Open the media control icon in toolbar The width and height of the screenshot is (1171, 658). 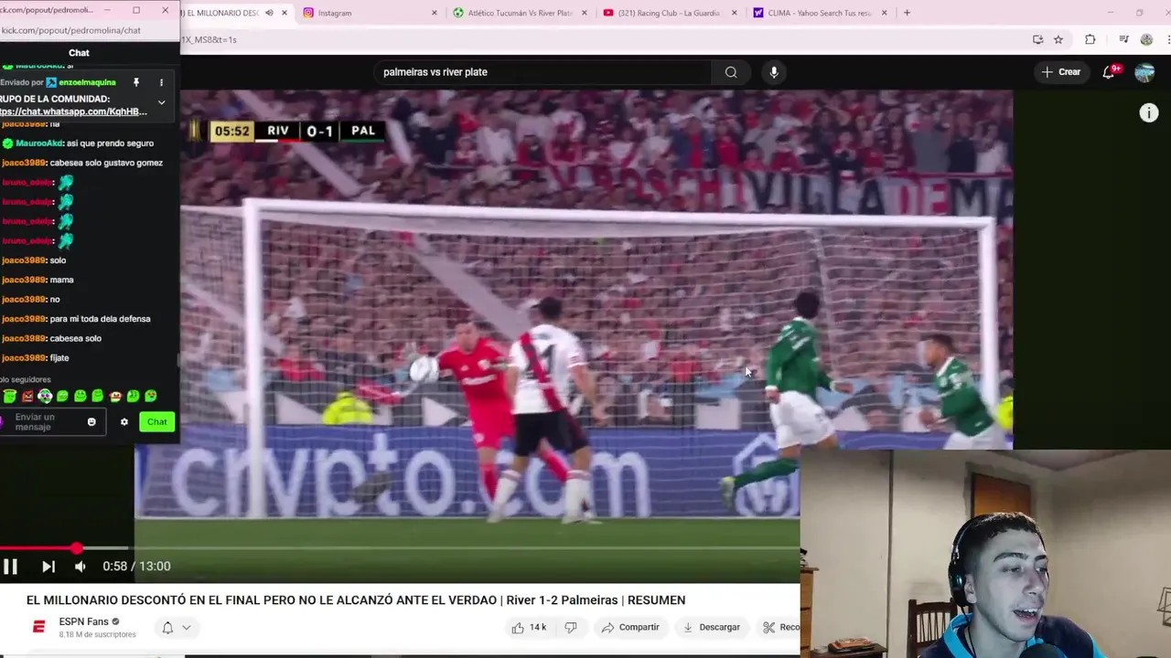point(1123,39)
